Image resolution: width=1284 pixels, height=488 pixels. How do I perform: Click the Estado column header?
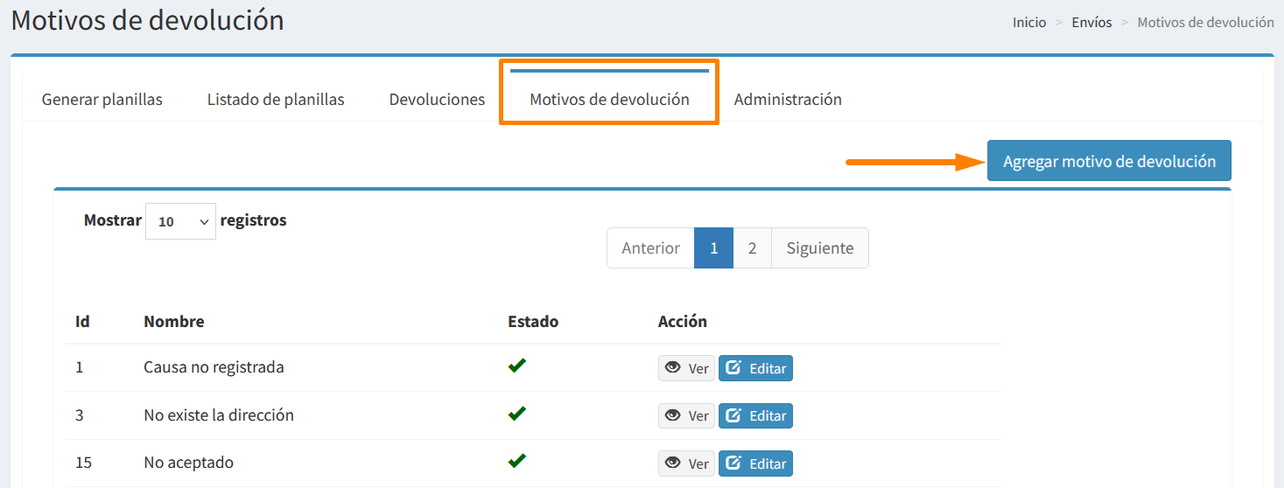533,321
